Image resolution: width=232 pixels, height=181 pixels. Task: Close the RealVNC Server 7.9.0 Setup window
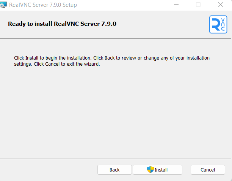coord(221,5)
